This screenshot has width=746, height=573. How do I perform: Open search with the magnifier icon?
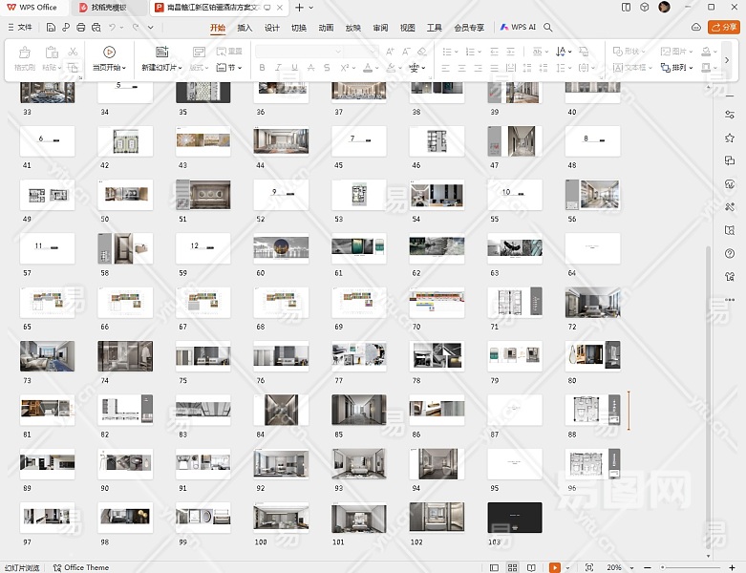pyautogui.click(x=548, y=28)
